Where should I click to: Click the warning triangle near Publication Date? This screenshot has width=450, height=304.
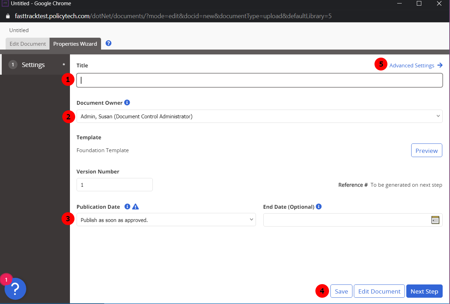(x=135, y=207)
